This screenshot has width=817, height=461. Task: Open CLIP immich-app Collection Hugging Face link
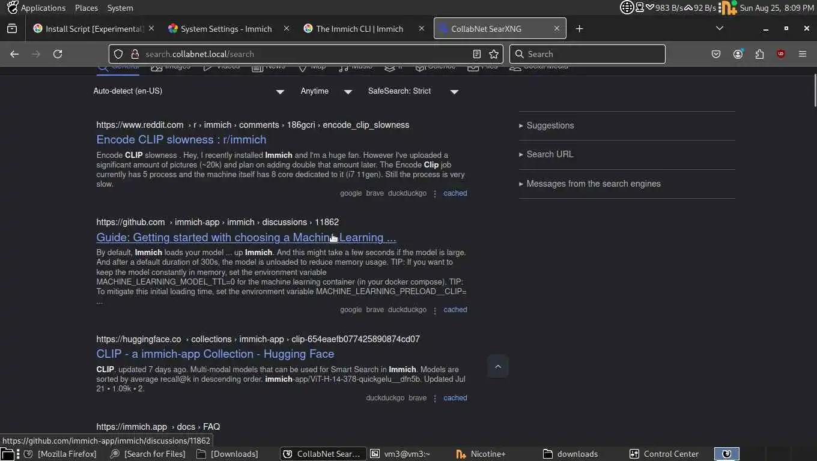[x=215, y=354]
